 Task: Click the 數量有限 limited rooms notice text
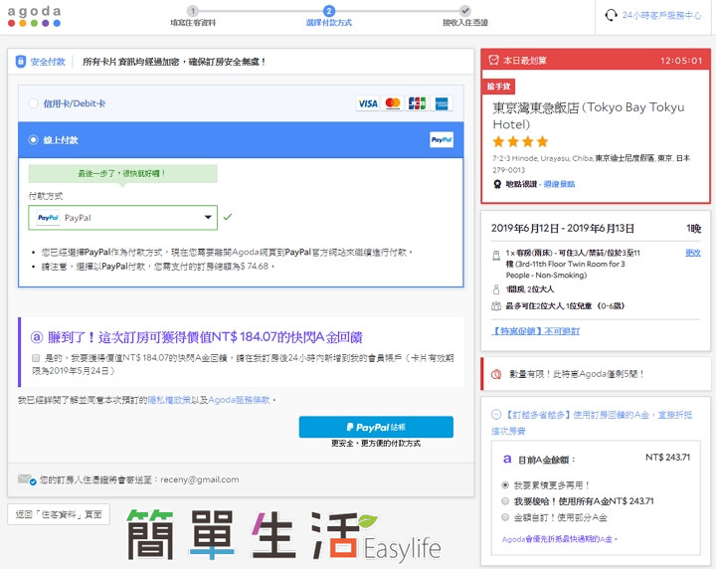[x=576, y=374]
